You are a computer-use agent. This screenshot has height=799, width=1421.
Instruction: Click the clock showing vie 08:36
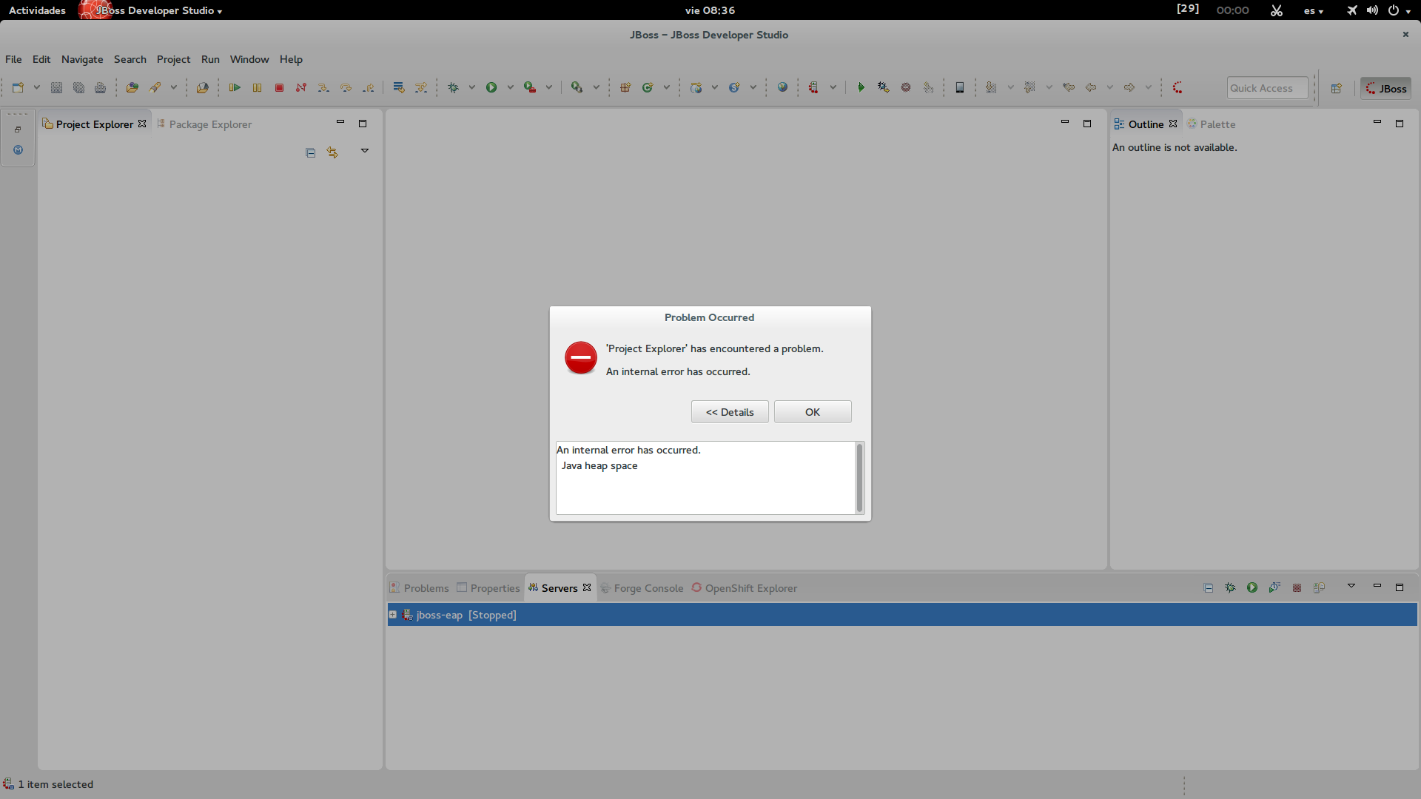coord(710,10)
